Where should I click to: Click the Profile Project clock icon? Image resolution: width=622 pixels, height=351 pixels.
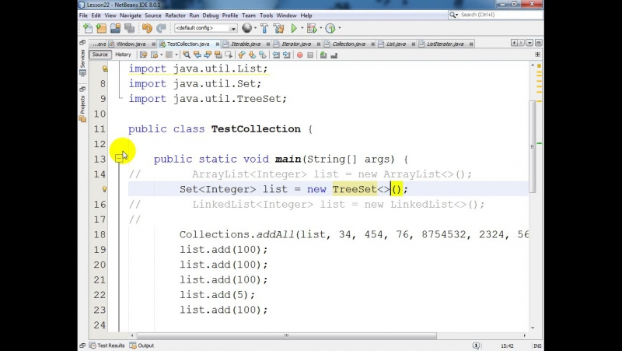(330, 28)
